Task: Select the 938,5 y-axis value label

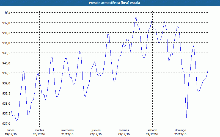Action: [x=6, y=93]
